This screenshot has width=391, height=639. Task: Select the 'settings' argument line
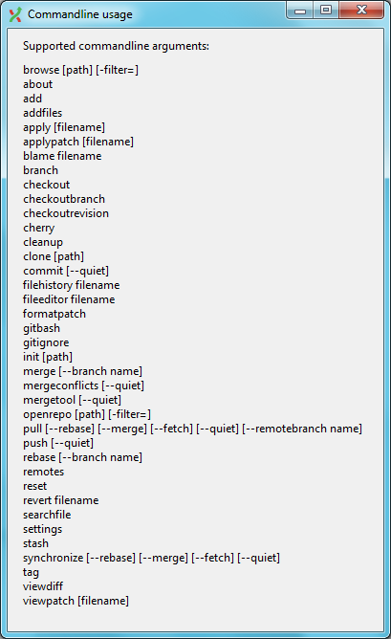pos(43,529)
